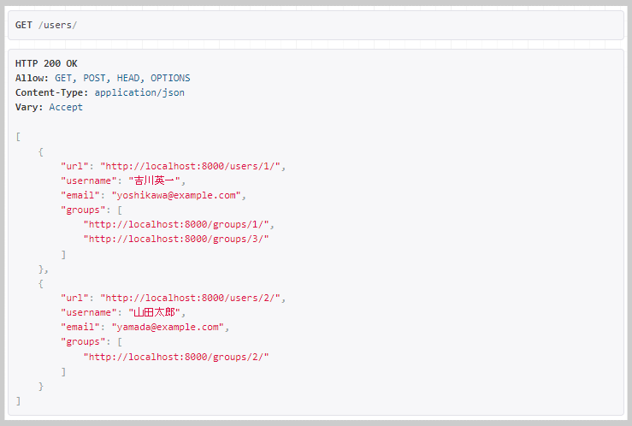Click the closing bracket of the JSON array
Screen dimensions: 632x426
pyautogui.click(x=18, y=400)
